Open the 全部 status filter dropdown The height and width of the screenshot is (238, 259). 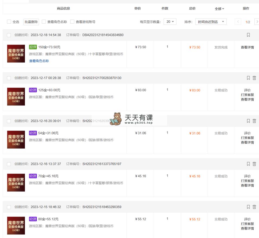pyautogui.click(x=219, y=9)
